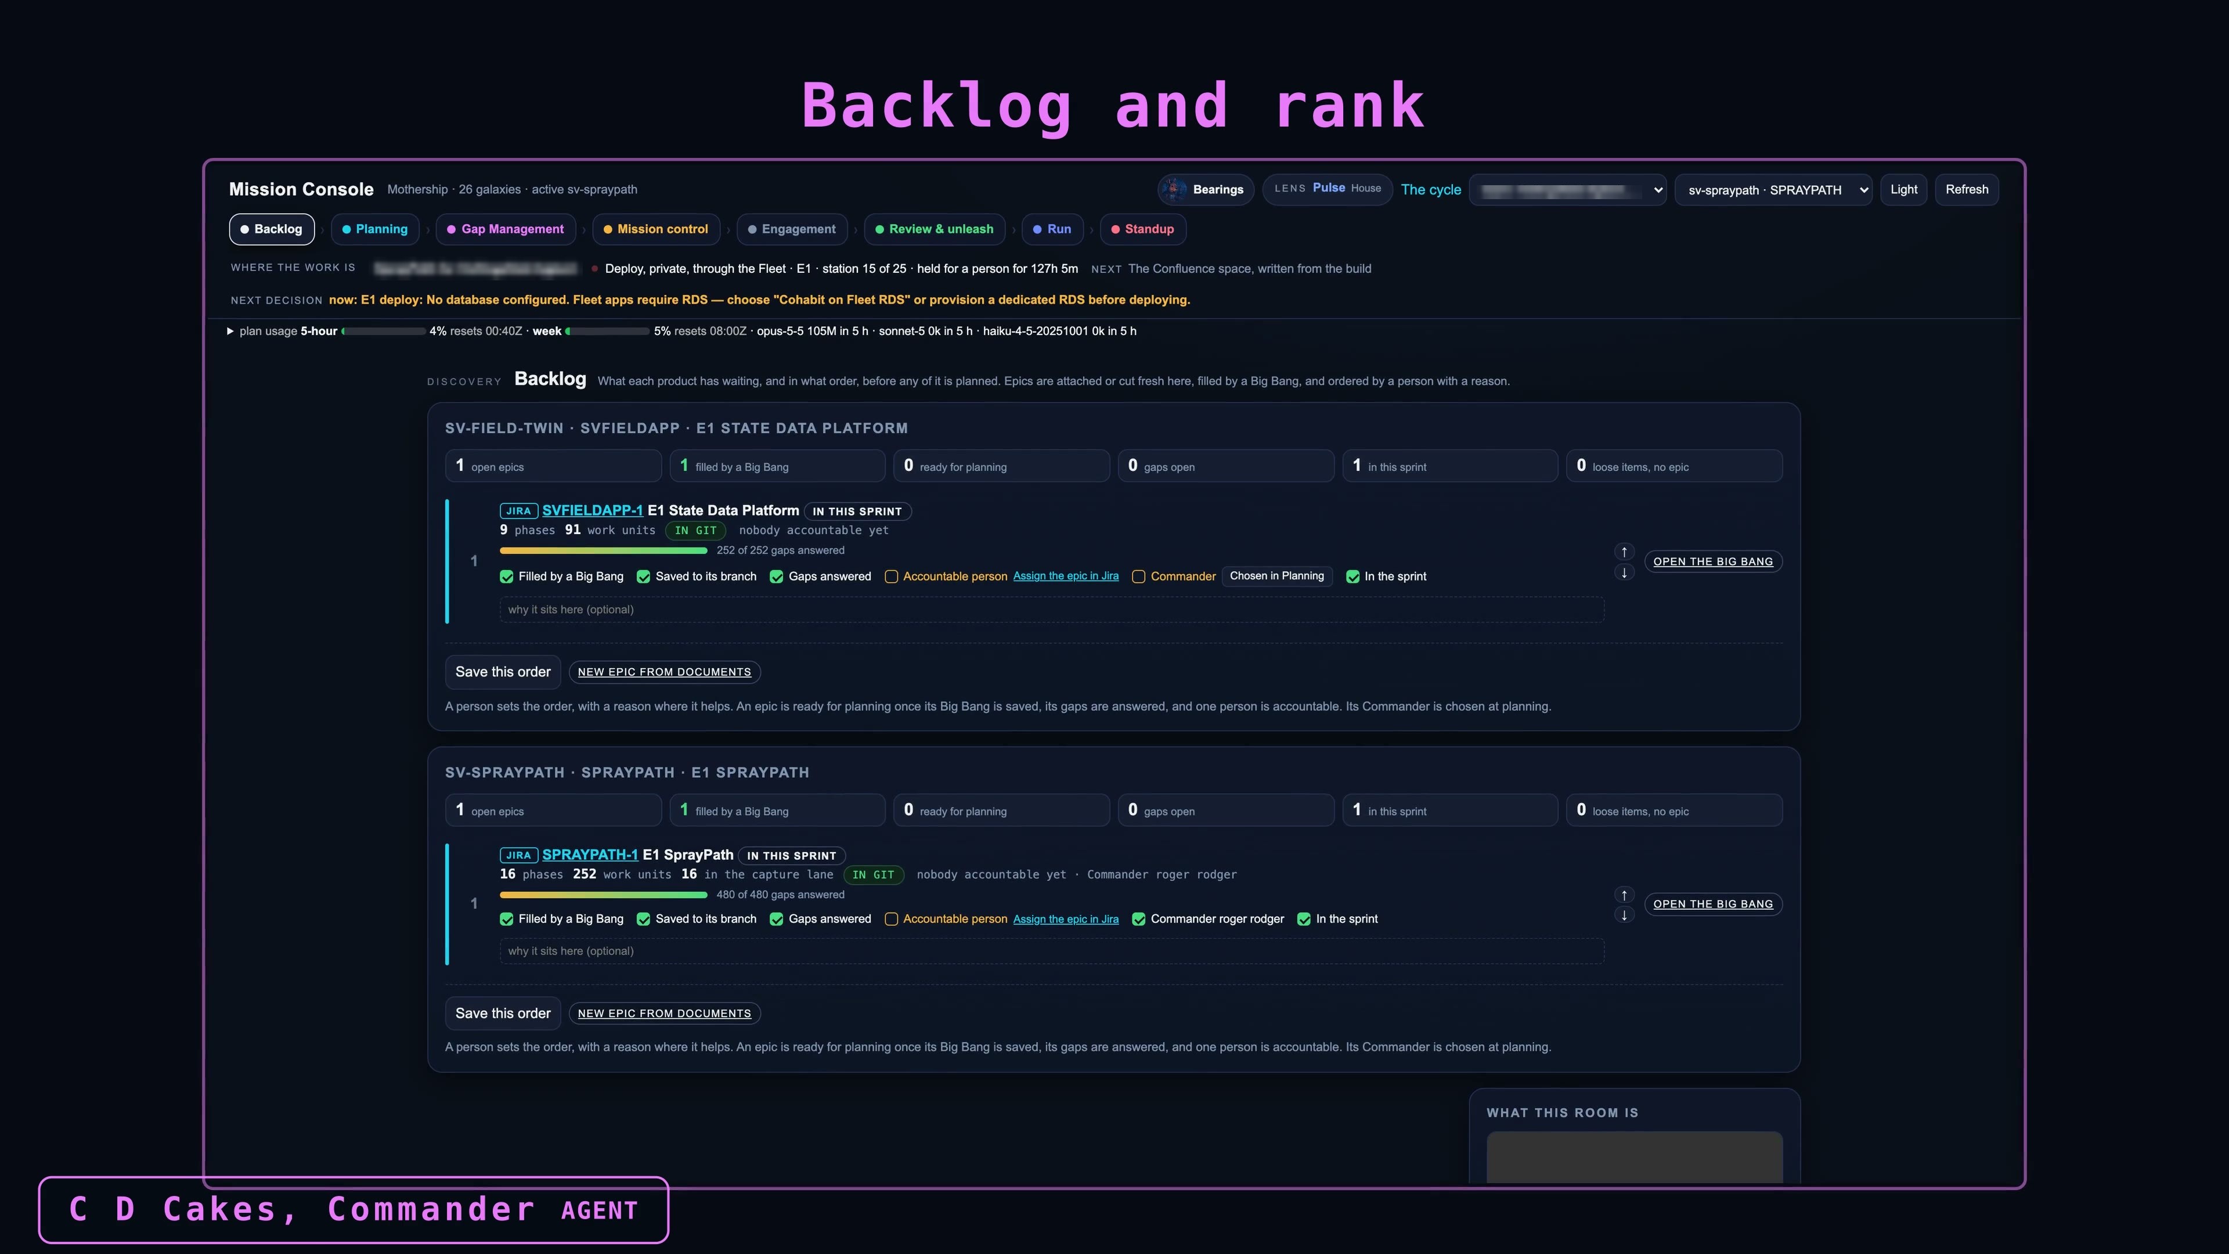Click the open epics stat in SV-FIELD-TWIN
The image size is (2229, 1254).
553,466
